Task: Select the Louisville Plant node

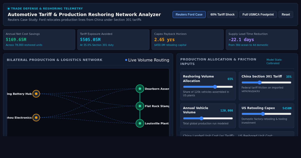Action: point(140,123)
